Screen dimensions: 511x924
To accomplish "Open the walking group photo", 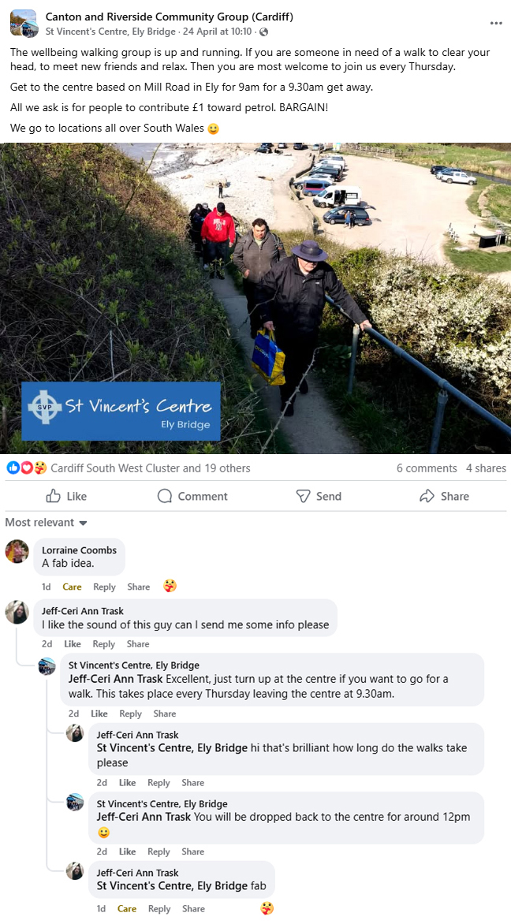I will point(255,298).
